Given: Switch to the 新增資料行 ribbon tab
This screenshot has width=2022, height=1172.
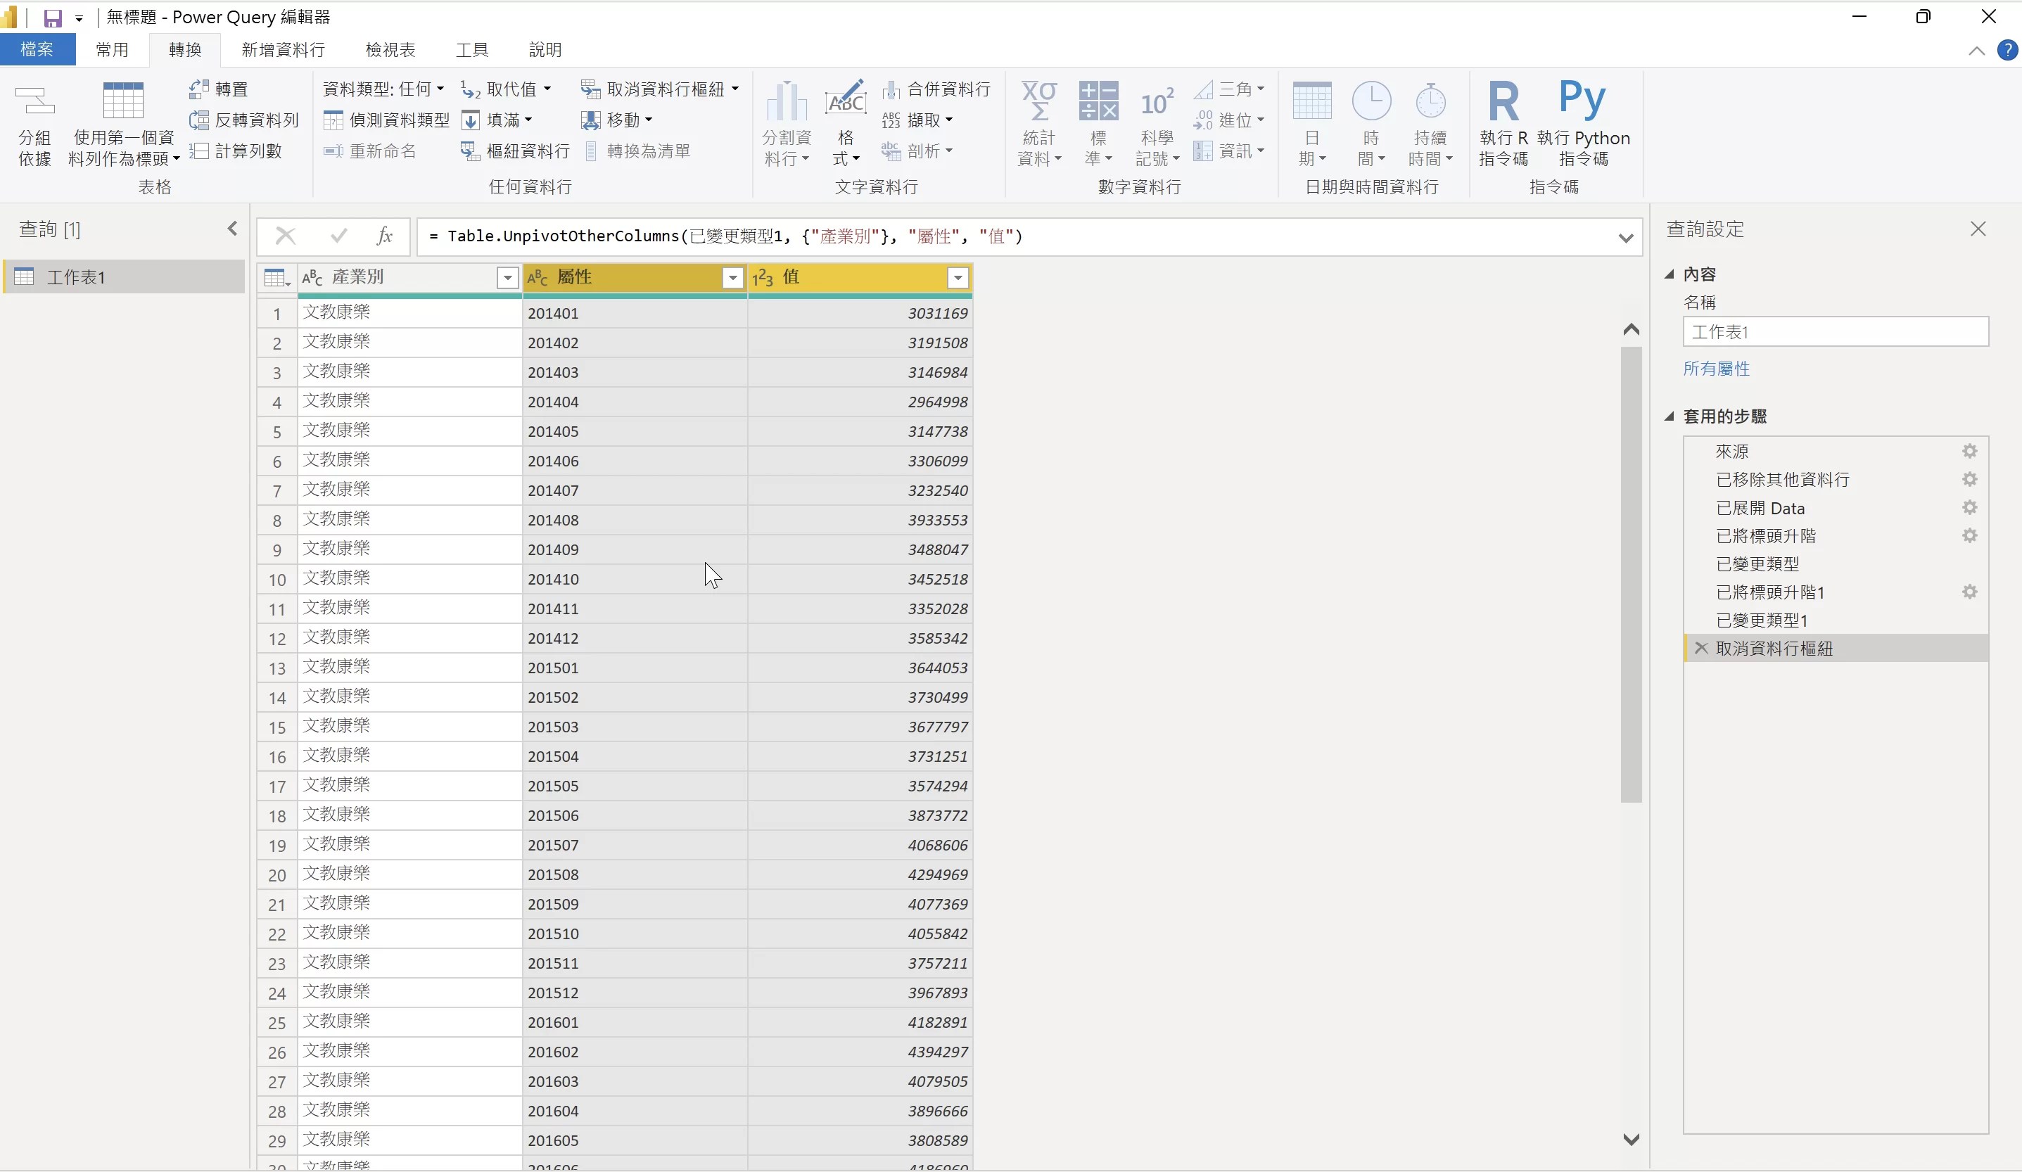Looking at the screenshot, I should (282, 50).
